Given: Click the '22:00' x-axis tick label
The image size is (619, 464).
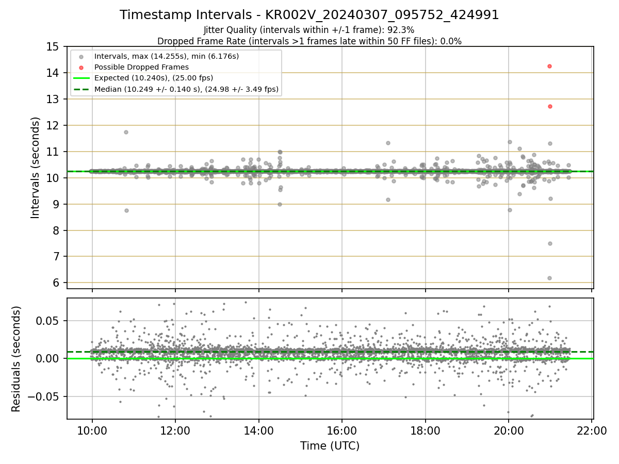Looking at the screenshot, I should [x=592, y=430].
